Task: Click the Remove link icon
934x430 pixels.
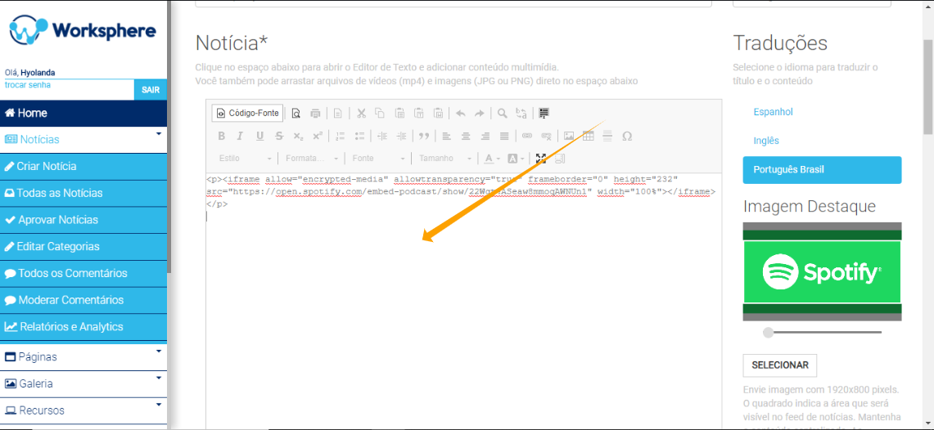Action: pos(546,137)
